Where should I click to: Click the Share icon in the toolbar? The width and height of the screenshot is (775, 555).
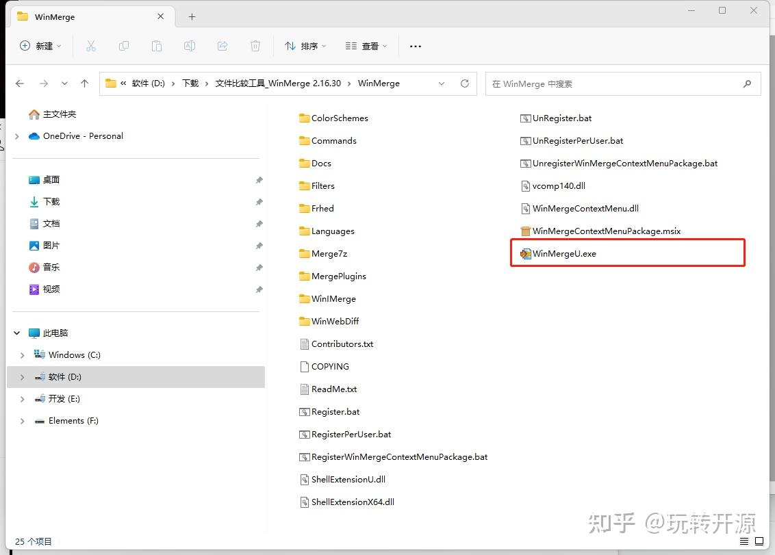[x=223, y=46]
